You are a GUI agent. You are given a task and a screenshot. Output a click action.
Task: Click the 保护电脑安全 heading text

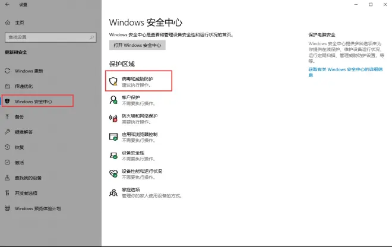(x=322, y=35)
